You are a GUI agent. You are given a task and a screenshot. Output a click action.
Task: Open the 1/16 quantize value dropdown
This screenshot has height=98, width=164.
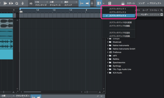click(41, 2)
